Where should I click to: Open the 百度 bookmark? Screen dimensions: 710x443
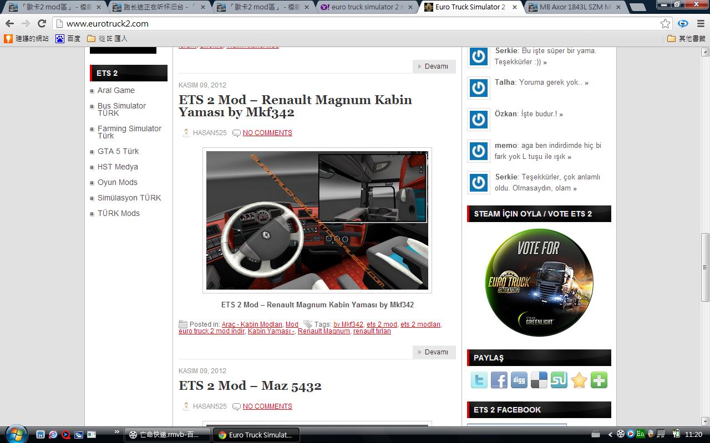pyautogui.click(x=68, y=38)
